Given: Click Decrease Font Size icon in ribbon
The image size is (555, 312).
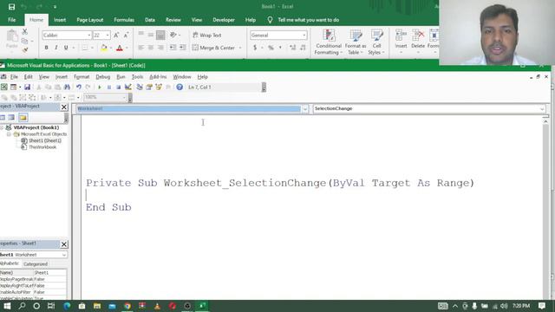Looking at the screenshot, I should [126, 35].
